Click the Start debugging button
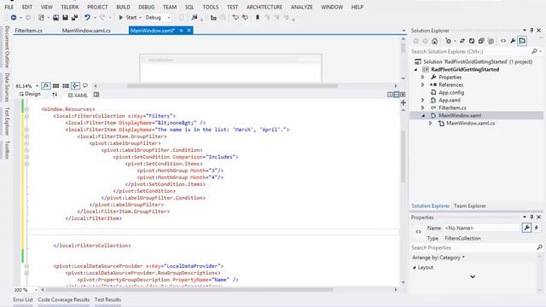546x307 pixels. pos(127,17)
